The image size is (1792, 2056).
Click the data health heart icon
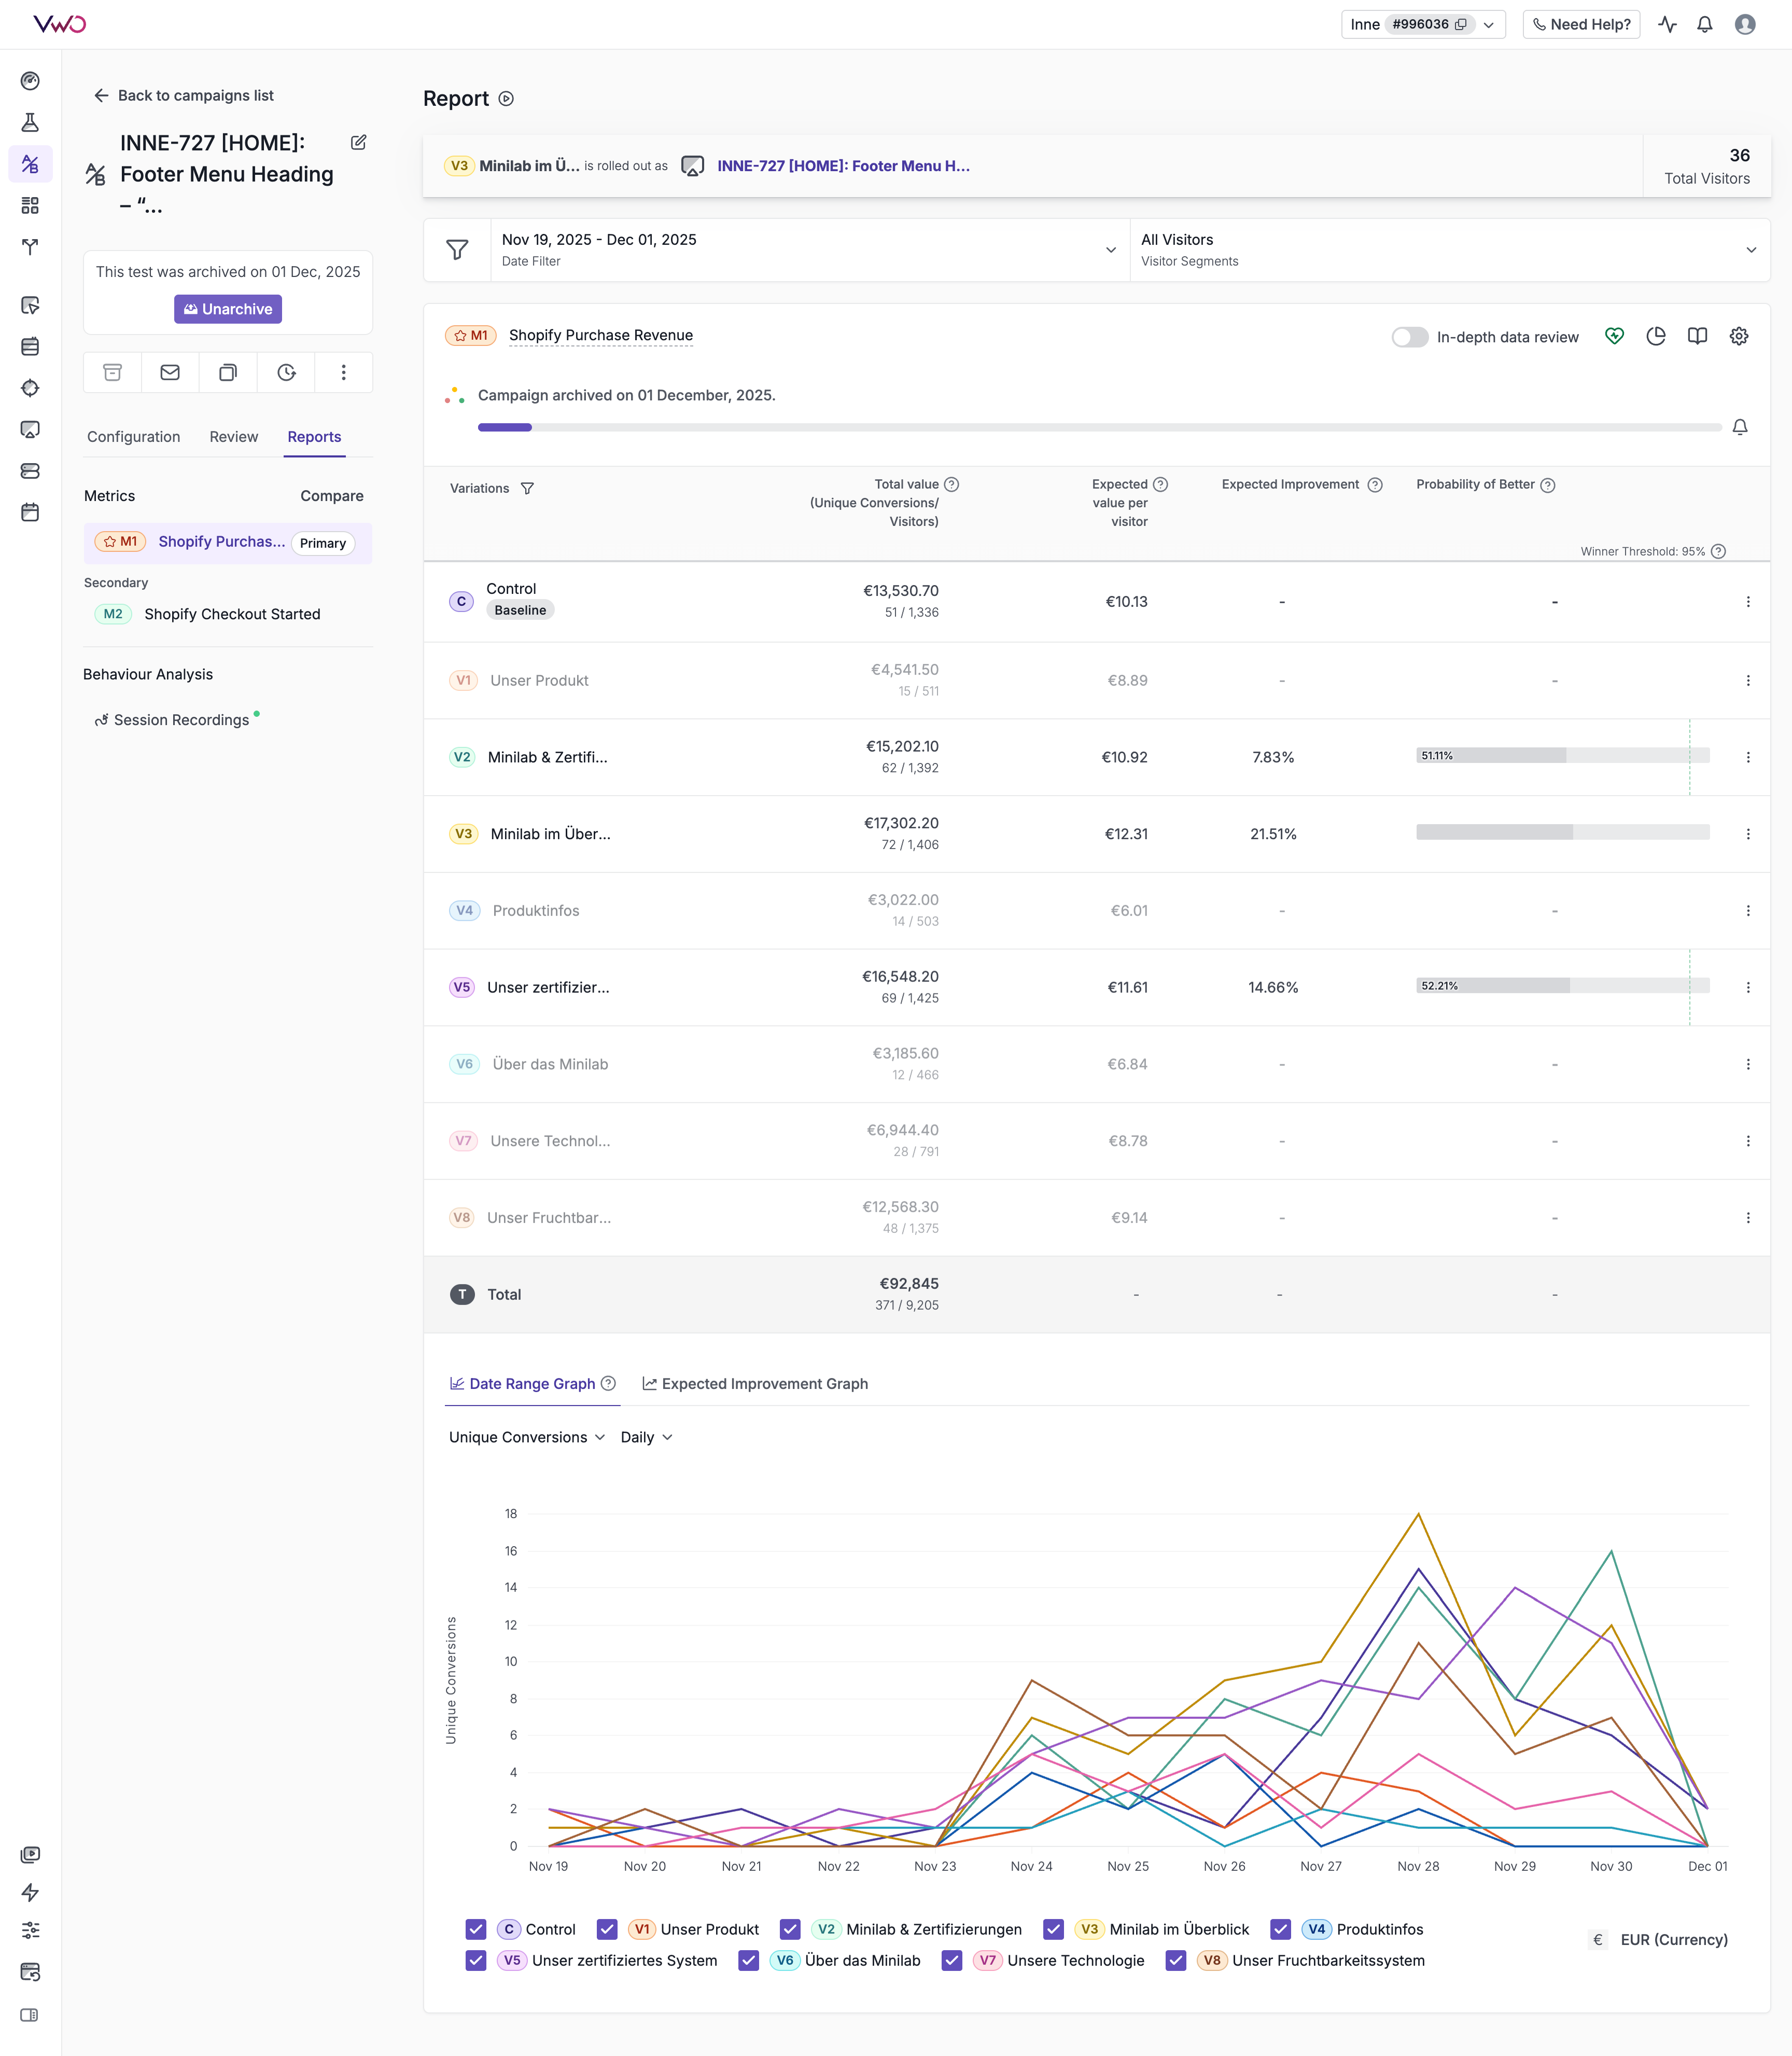(x=1614, y=336)
